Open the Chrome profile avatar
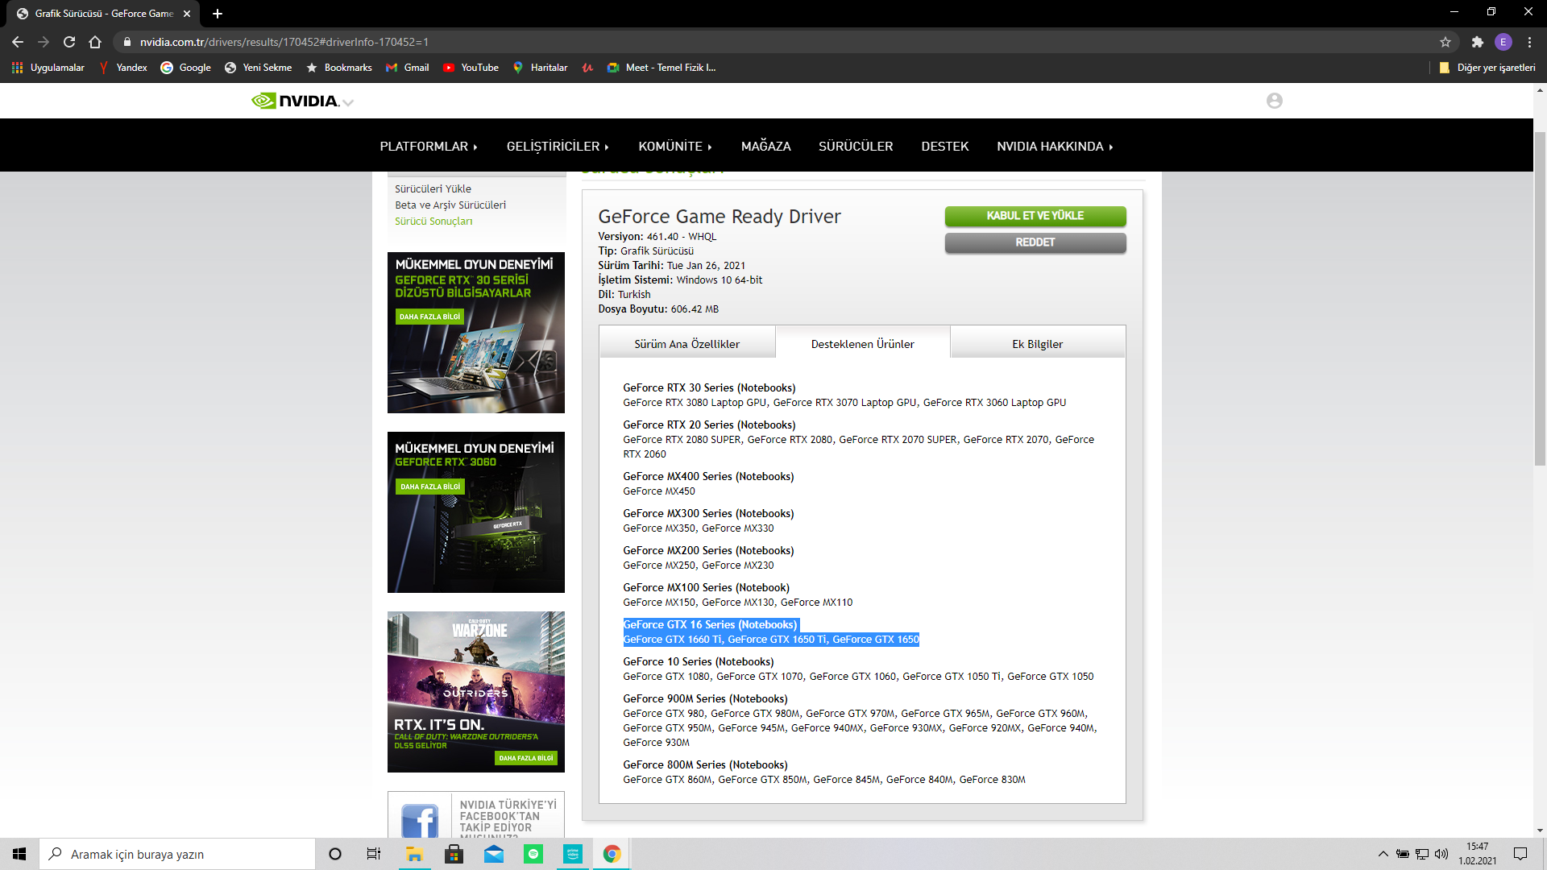Viewport: 1547px width, 870px height. [1503, 42]
